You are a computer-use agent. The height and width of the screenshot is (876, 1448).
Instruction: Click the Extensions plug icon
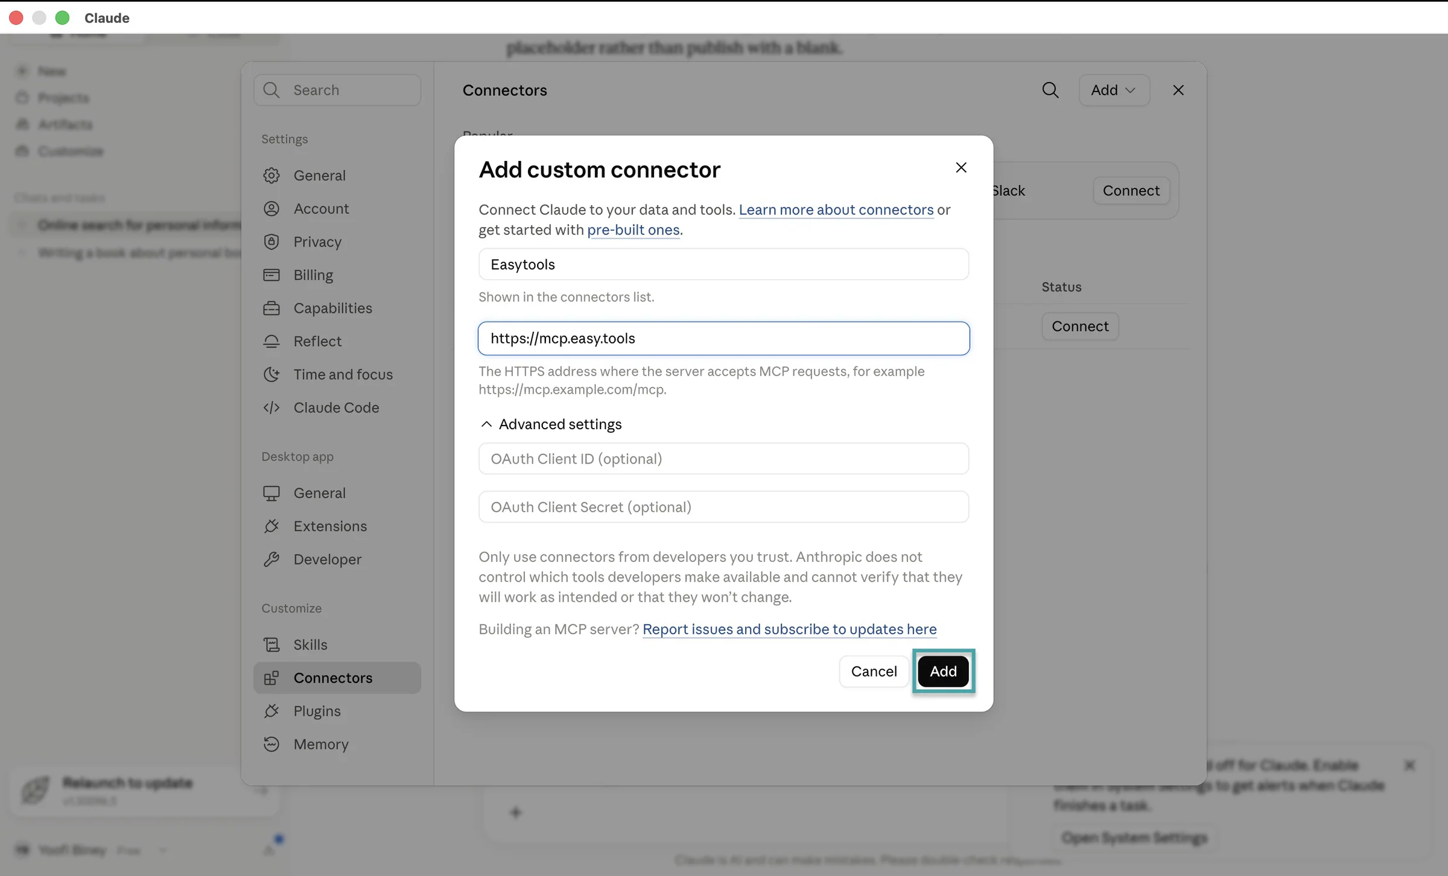pos(271,526)
